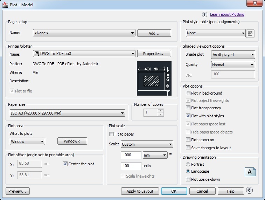265x200 pixels.
Task: Click plotter text DWG To PDF - PDF ePlot
Action: tap(65, 64)
